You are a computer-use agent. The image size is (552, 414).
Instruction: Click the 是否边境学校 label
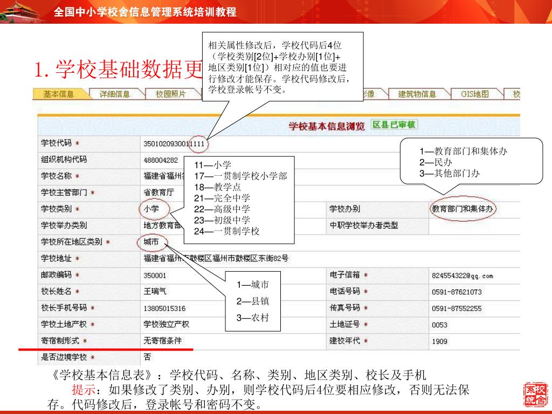(64, 357)
